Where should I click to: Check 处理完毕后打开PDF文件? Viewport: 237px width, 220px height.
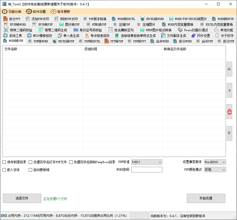tap(30, 162)
